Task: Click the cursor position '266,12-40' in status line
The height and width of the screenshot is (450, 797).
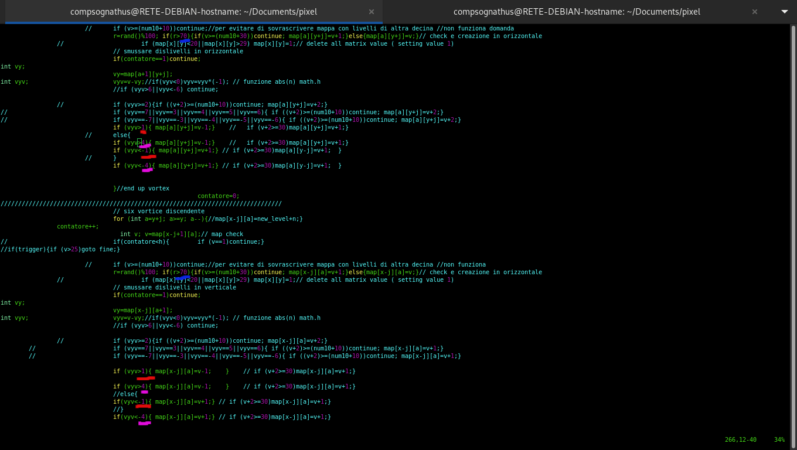Action: point(741,439)
